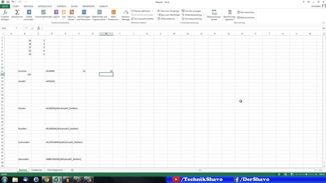Screen dimensions: 326x183
Task: Open the Name Box dropdown arrow
Action: click(16, 28)
